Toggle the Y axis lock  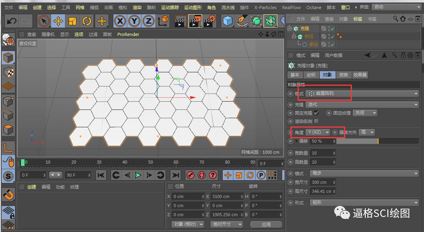134,21
